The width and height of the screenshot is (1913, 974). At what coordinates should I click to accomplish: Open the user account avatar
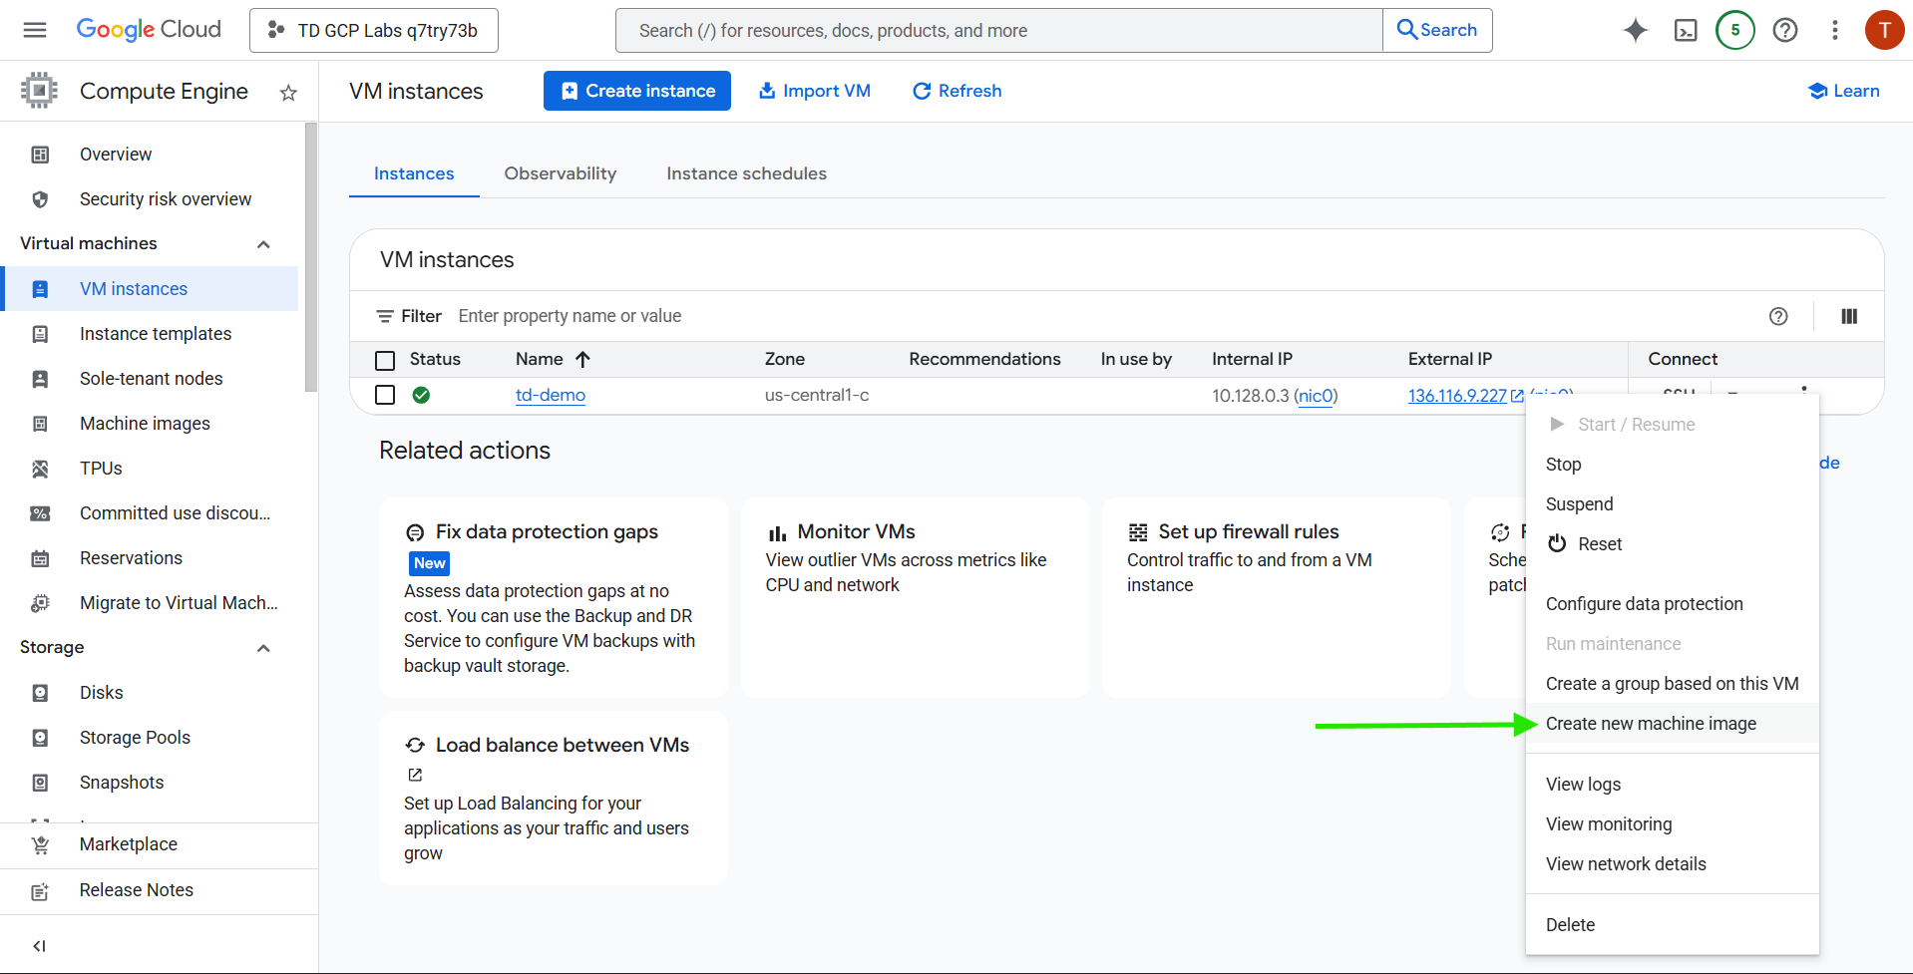coord(1883,30)
